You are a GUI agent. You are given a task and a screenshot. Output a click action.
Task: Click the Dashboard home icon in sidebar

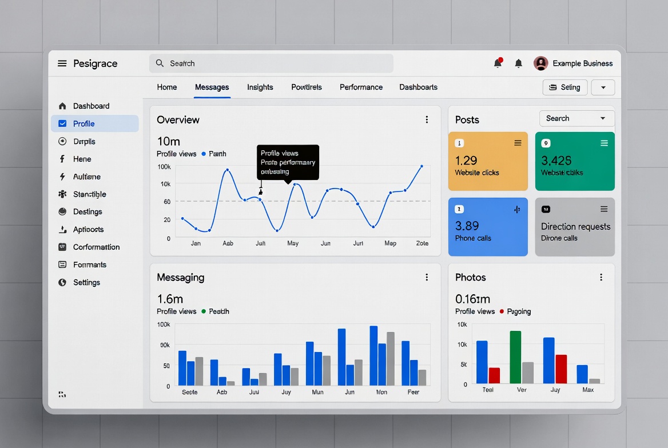[x=62, y=106]
